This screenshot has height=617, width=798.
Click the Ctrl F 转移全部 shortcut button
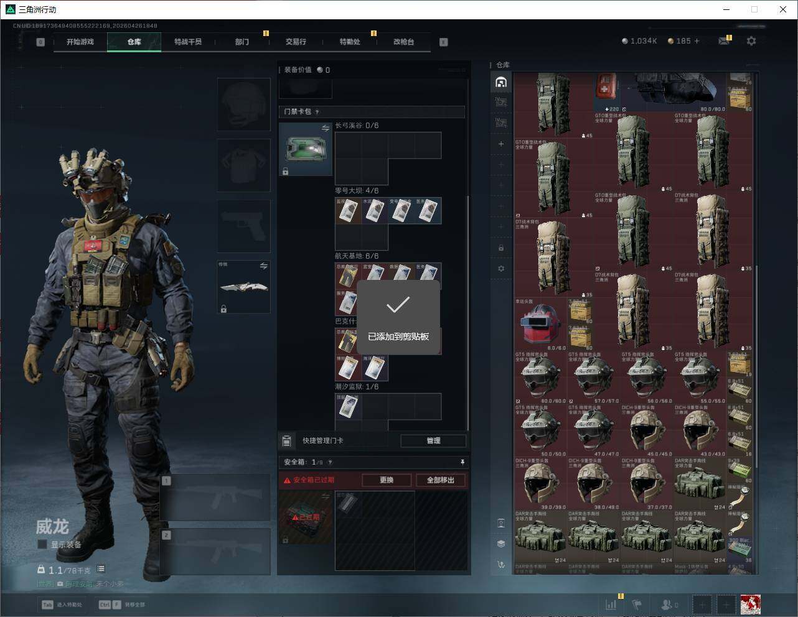[x=122, y=605]
